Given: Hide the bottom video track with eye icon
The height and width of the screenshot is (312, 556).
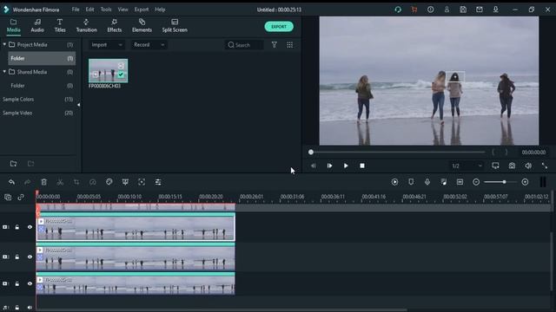Looking at the screenshot, I should coord(30,283).
